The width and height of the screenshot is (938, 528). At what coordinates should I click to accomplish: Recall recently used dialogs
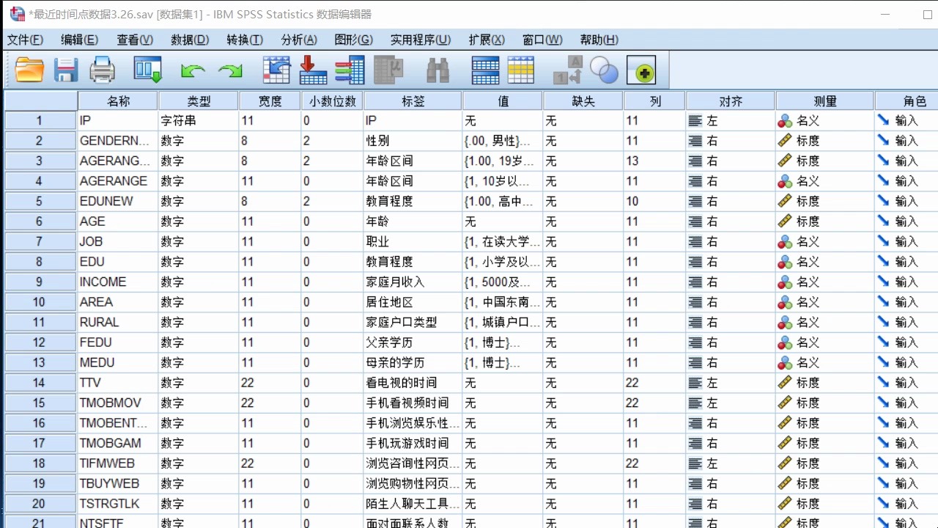(146, 69)
